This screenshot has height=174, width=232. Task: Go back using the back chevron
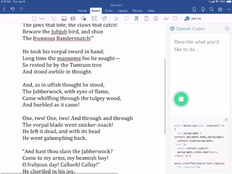pos(4,9)
